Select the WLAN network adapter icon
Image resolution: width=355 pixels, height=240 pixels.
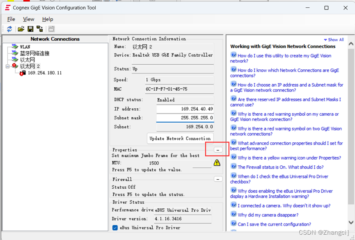point(15,47)
